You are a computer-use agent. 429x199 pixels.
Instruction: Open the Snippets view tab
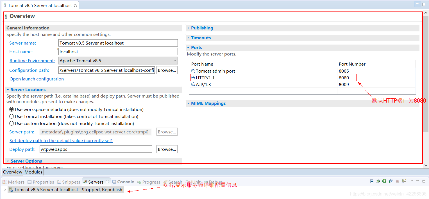[x=69, y=182]
